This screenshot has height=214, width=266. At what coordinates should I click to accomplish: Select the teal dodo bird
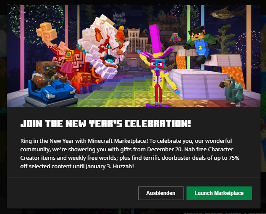click(232, 91)
